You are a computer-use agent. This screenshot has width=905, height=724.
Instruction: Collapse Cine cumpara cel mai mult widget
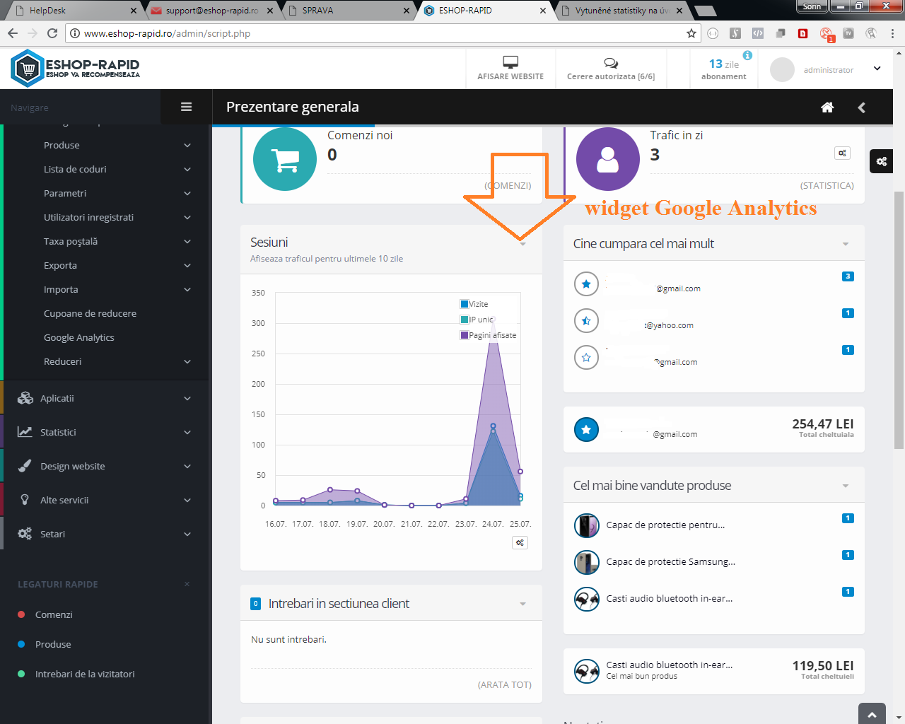point(846,244)
